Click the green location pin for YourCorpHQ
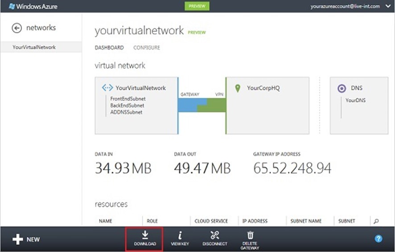Viewport: 395px width, 252px height. coord(238,88)
